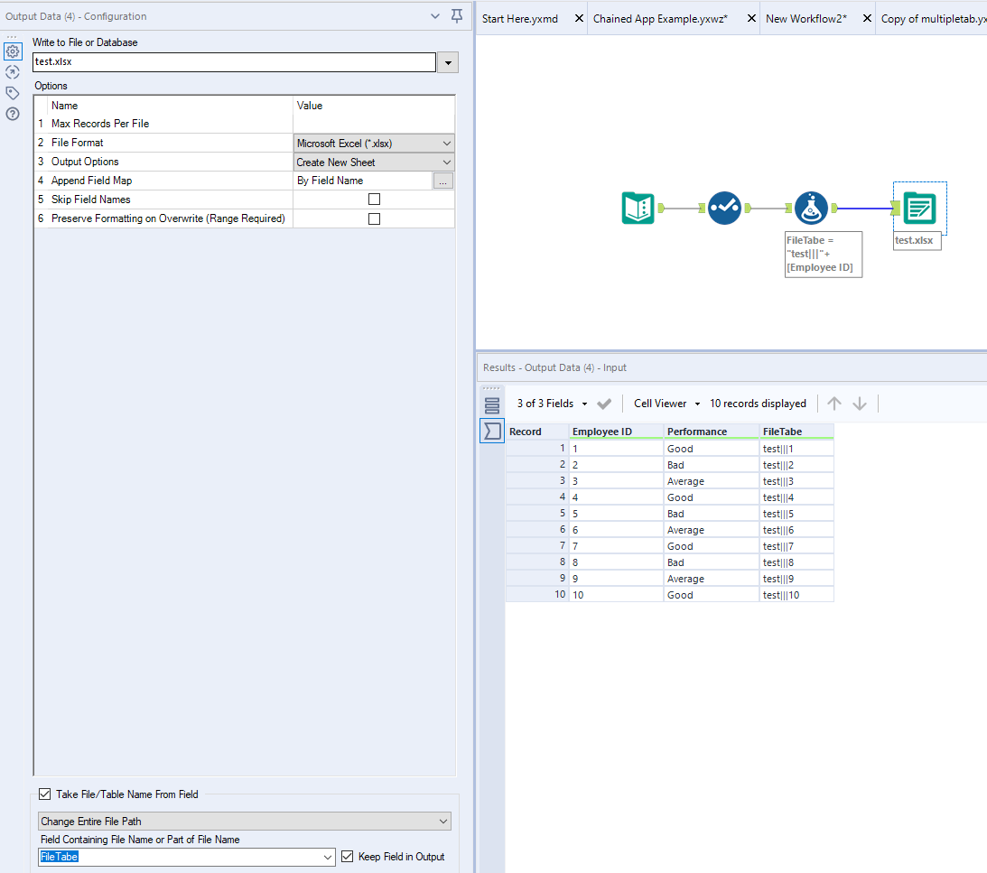
Task: Select the Input Data tool on the canvas
Action: (x=638, y=208)
